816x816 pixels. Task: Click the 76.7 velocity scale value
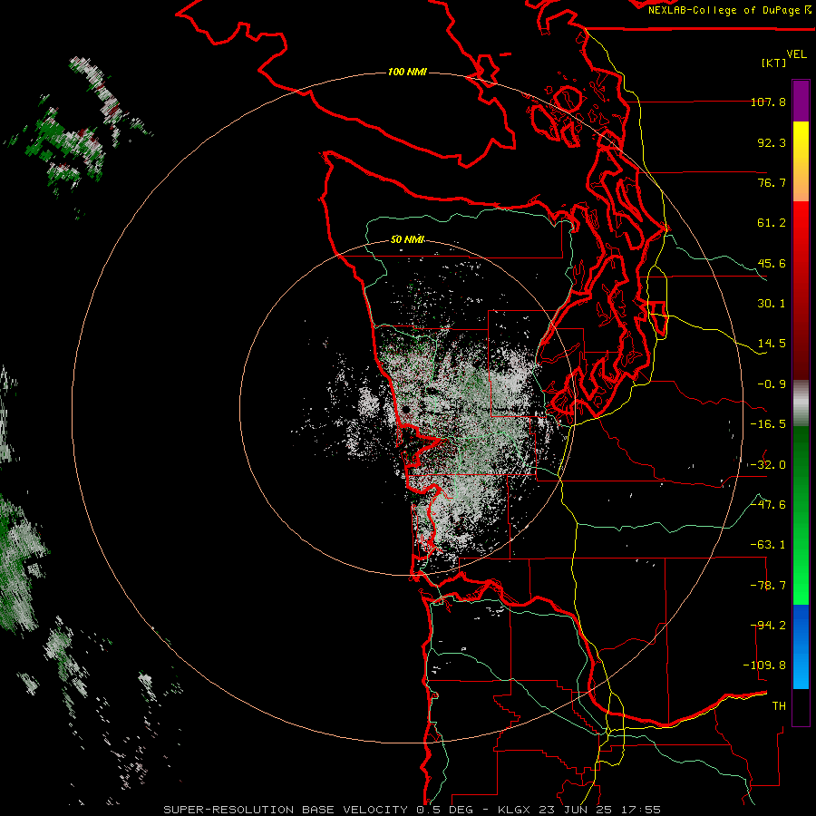(x=772, y=182)
